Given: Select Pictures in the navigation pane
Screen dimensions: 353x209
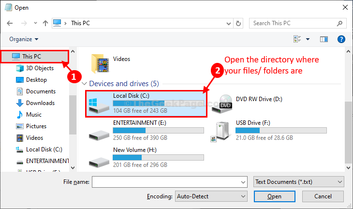Looking at the screenshot, I should (x=36, y=126).
